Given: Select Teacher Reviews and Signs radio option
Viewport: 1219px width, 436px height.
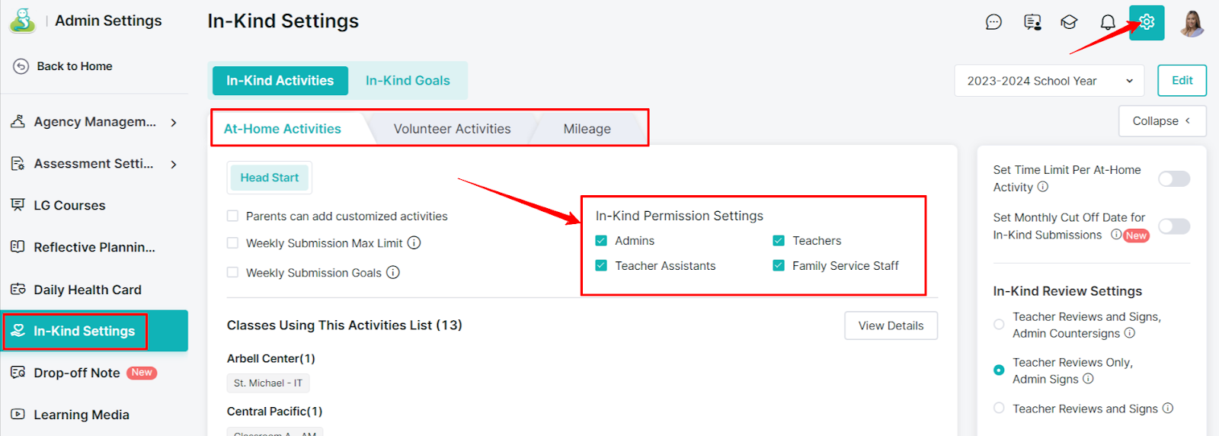Looking at the screenshot, I should click(999, 409).
